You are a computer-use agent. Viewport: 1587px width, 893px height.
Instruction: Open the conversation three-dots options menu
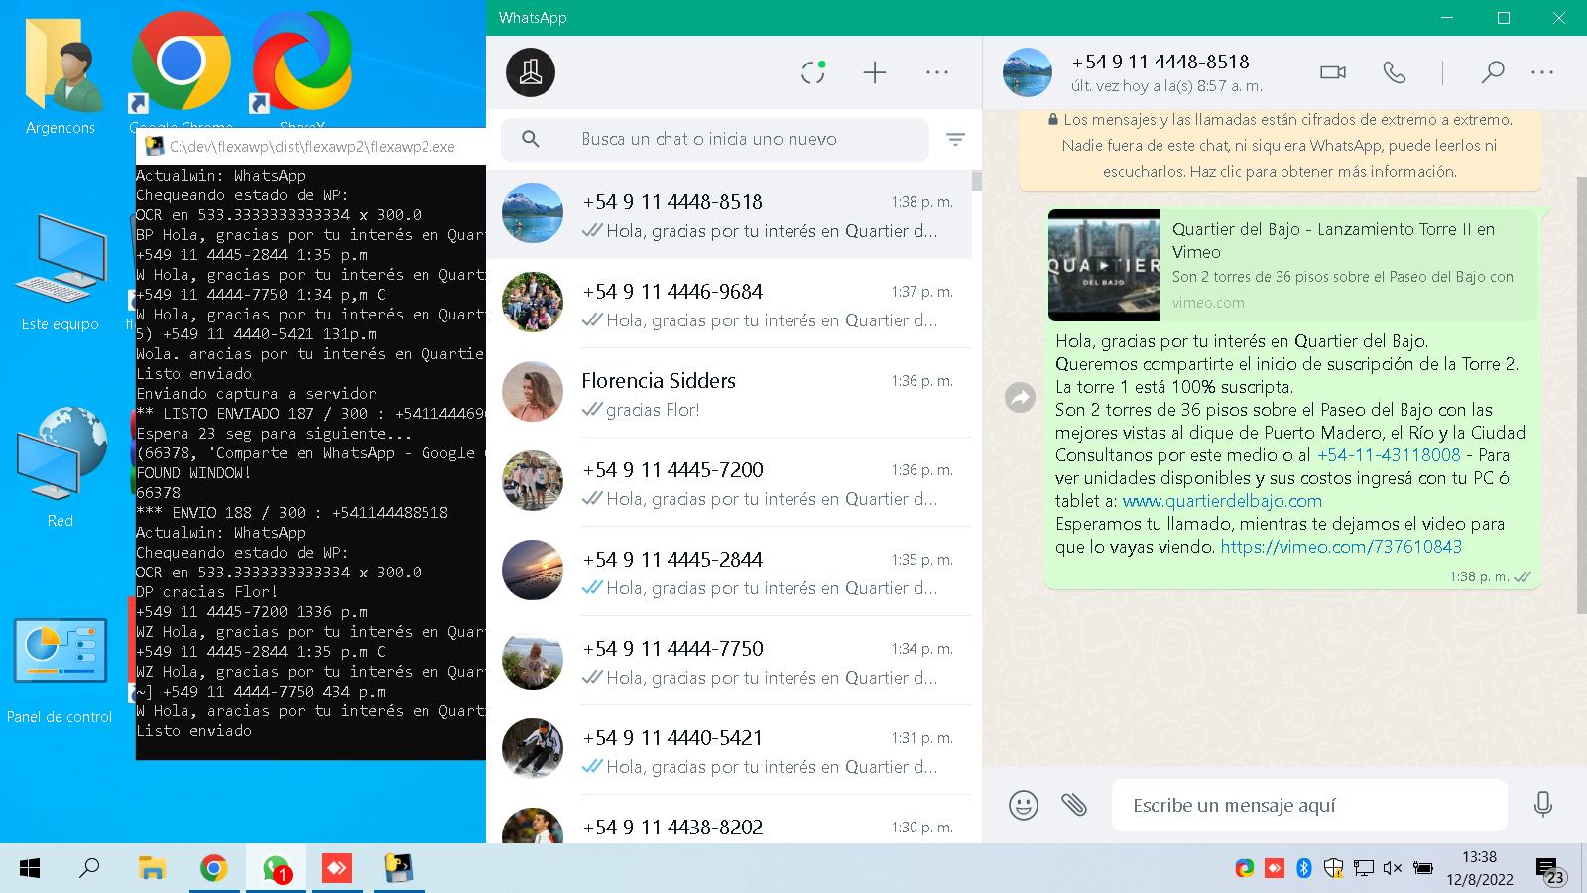pos(1541,72)
